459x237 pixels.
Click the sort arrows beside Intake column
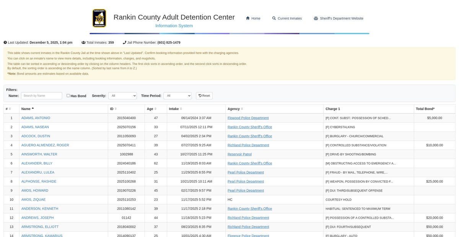(x=181, y=109)
